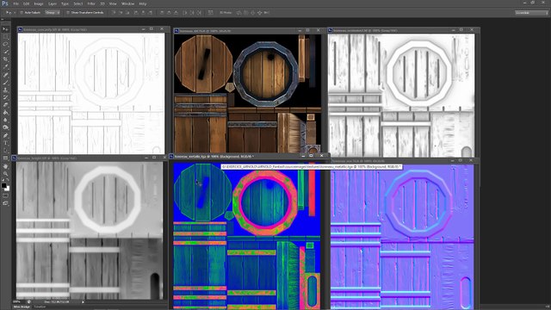
Task: Toggle Quick Mask mode in the toolbox
Action: click(5, 195)
